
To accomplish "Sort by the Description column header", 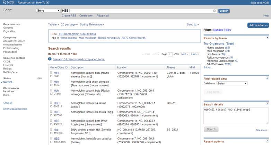I will [77, 68].
